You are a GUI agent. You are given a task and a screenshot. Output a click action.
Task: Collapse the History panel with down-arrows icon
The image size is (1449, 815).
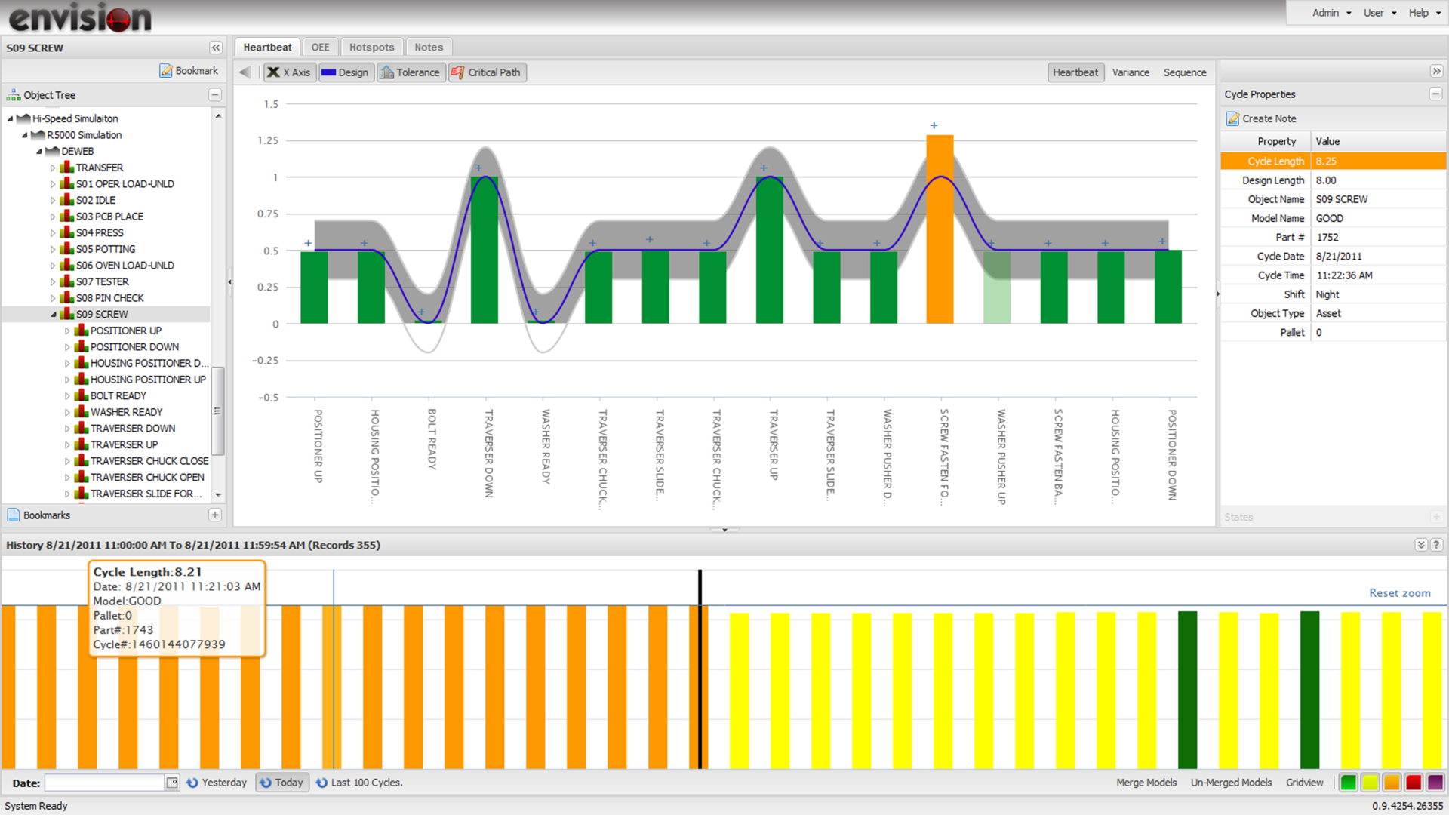coord(1421,545)
